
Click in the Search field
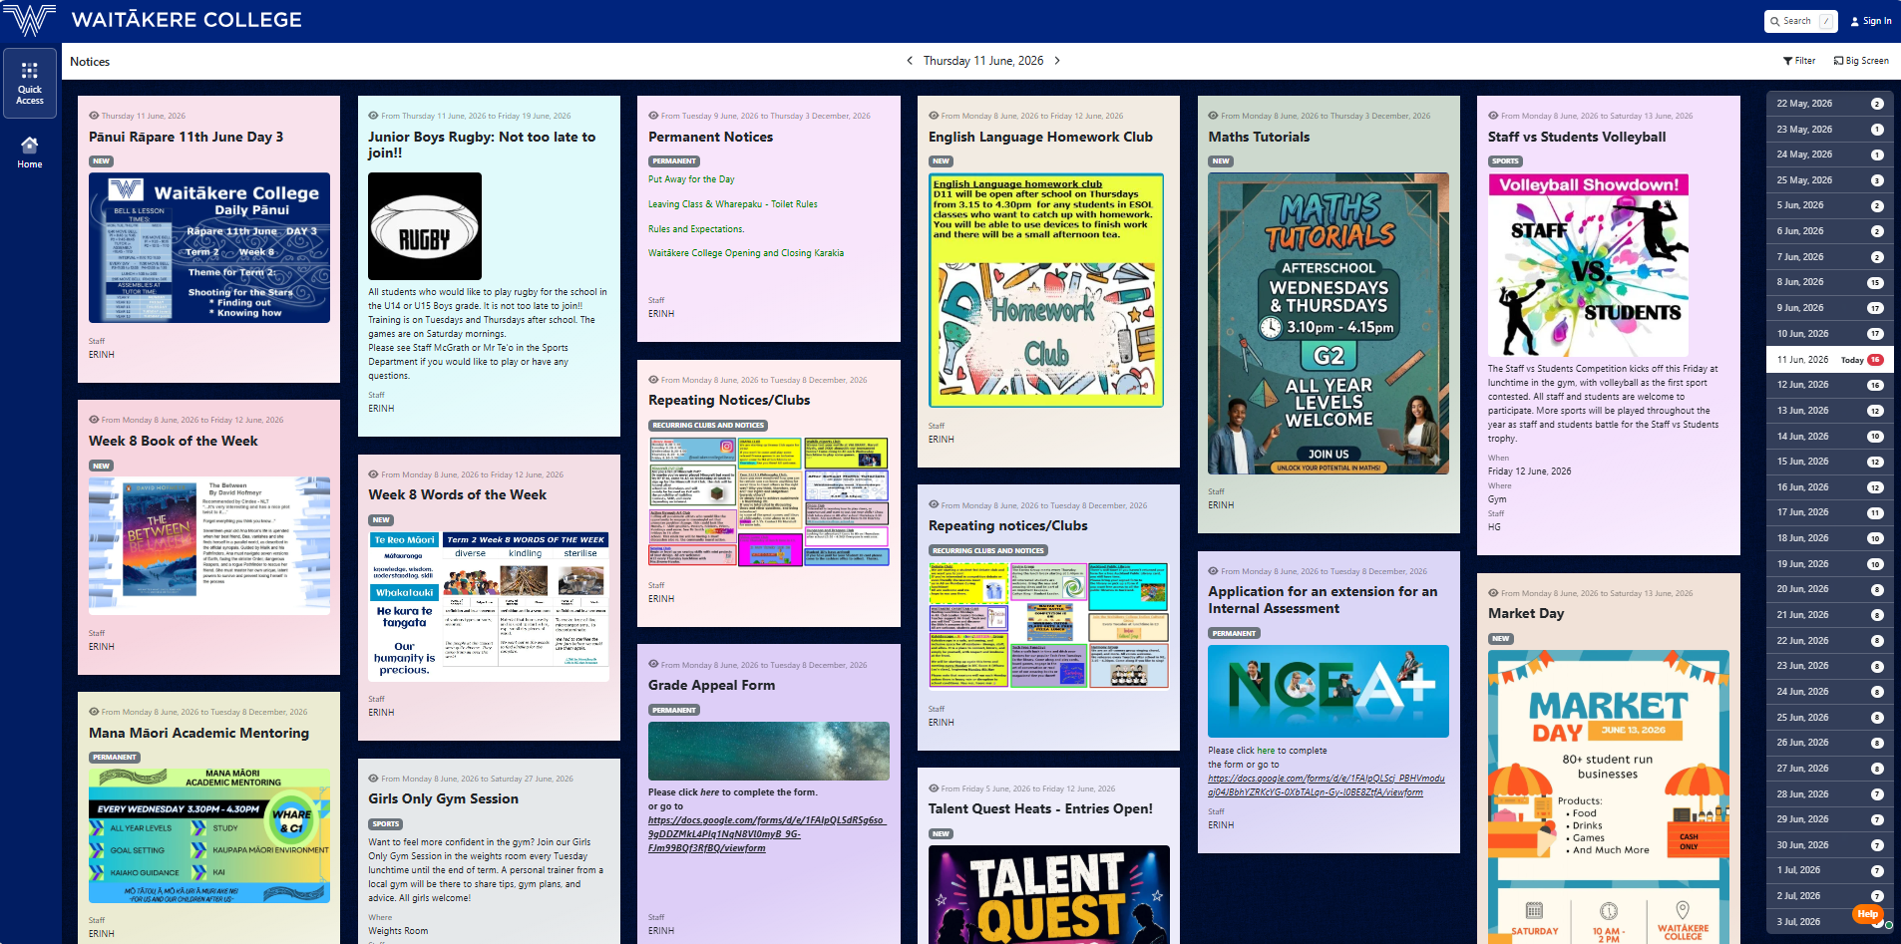[1801, 21]
